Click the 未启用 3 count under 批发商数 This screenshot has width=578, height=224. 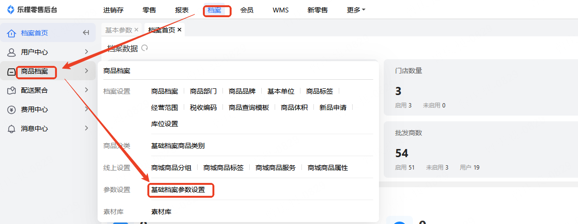[x=437, y=168]
